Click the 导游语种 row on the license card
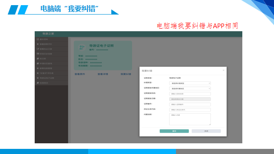274x154 pixels. click(x=90, y=62)
